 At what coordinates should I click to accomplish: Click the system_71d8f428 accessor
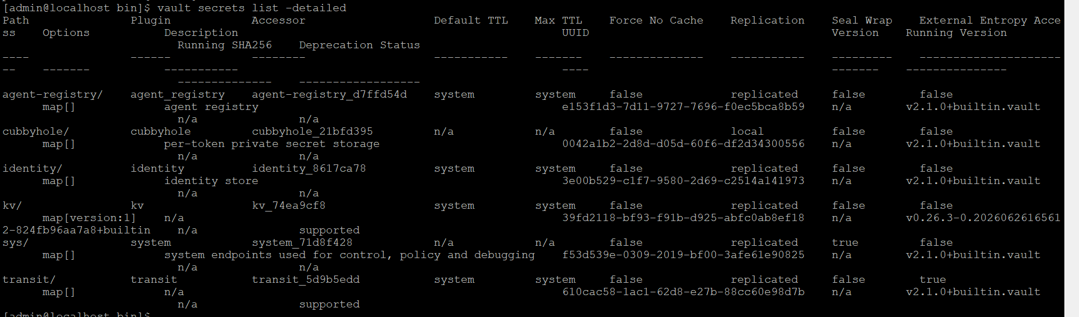pyautogui.click(x=302, y=242)
